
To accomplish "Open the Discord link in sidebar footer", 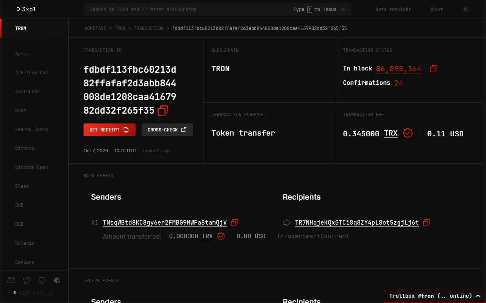I will pos(11,281).
